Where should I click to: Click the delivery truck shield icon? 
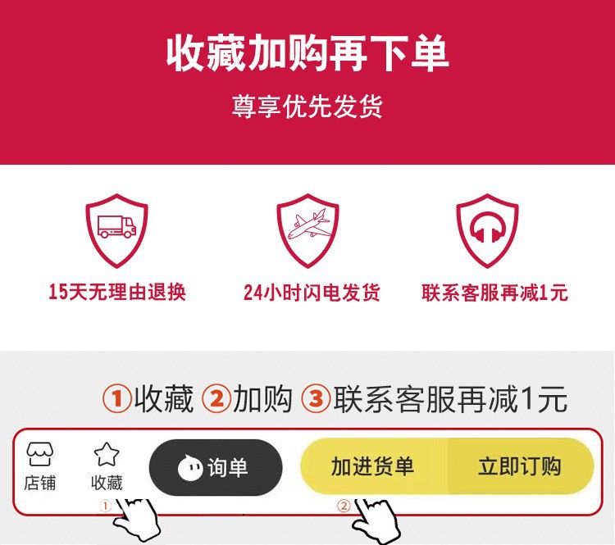pos(116,230)
